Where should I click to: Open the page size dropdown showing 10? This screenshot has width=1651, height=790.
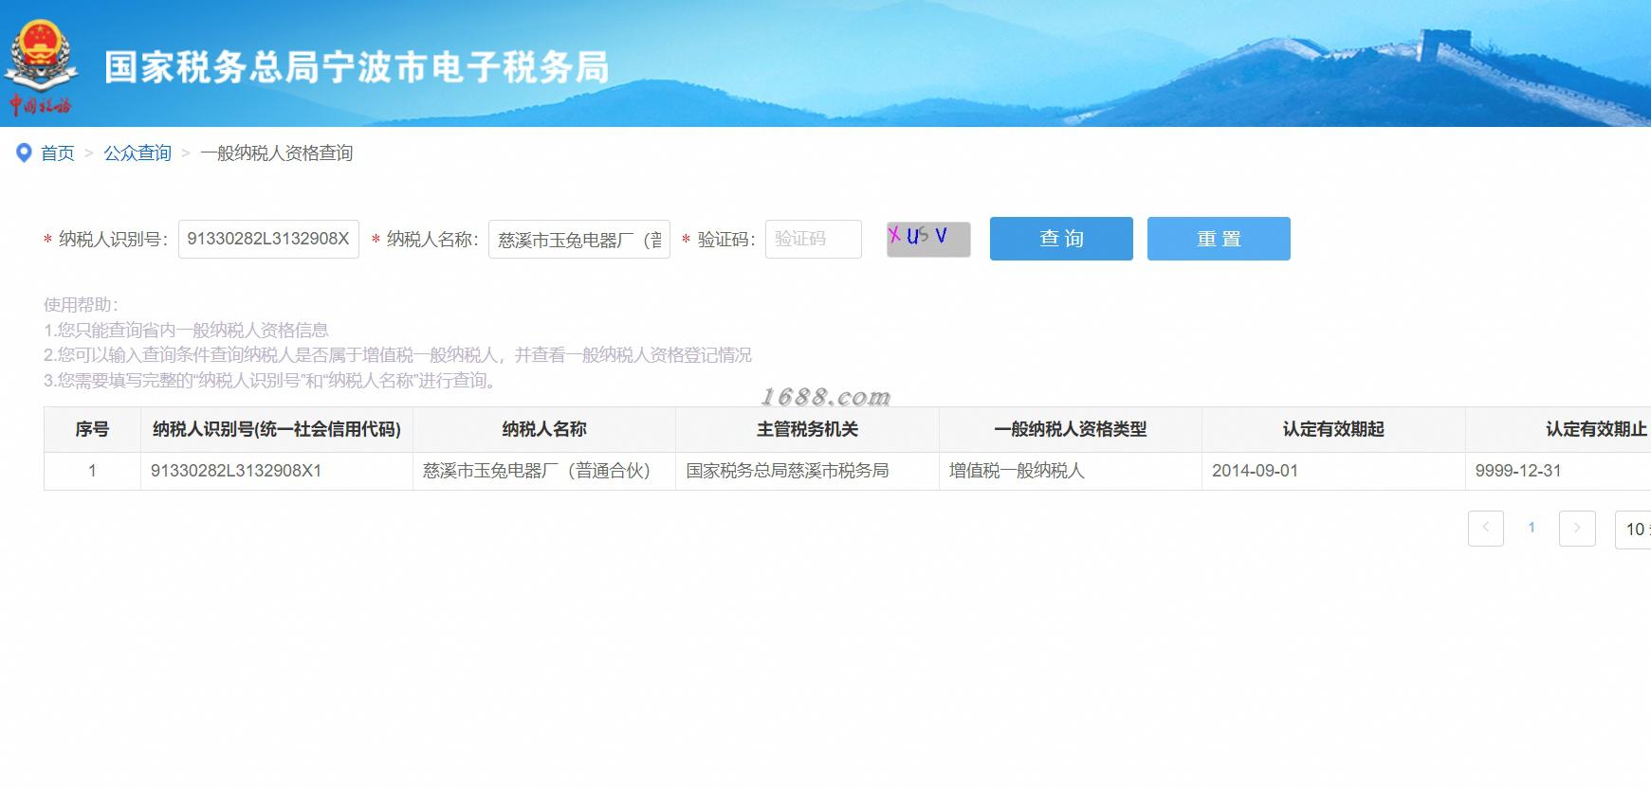1633,530
